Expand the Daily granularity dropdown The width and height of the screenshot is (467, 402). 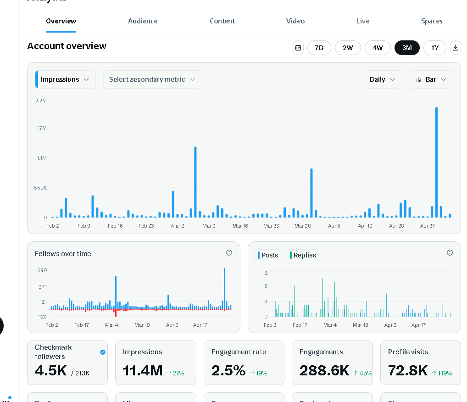[x=383, y=79]
